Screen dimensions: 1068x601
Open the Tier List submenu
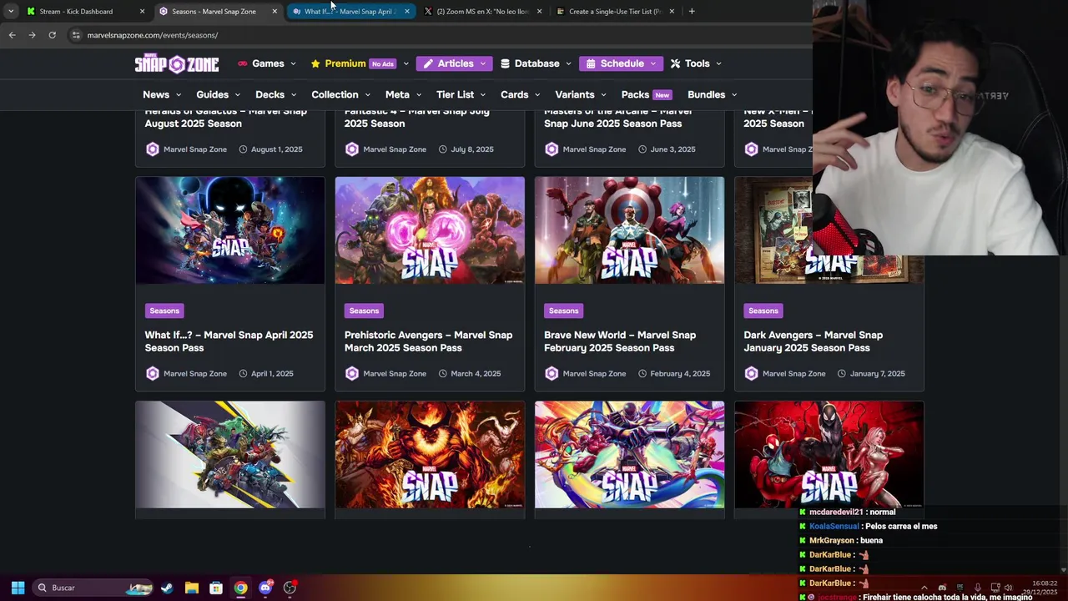tap(461, 94)
